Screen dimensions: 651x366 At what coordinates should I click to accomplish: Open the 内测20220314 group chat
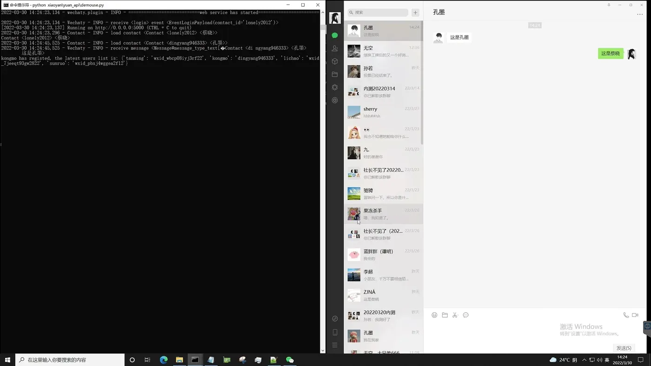point(384,92)
